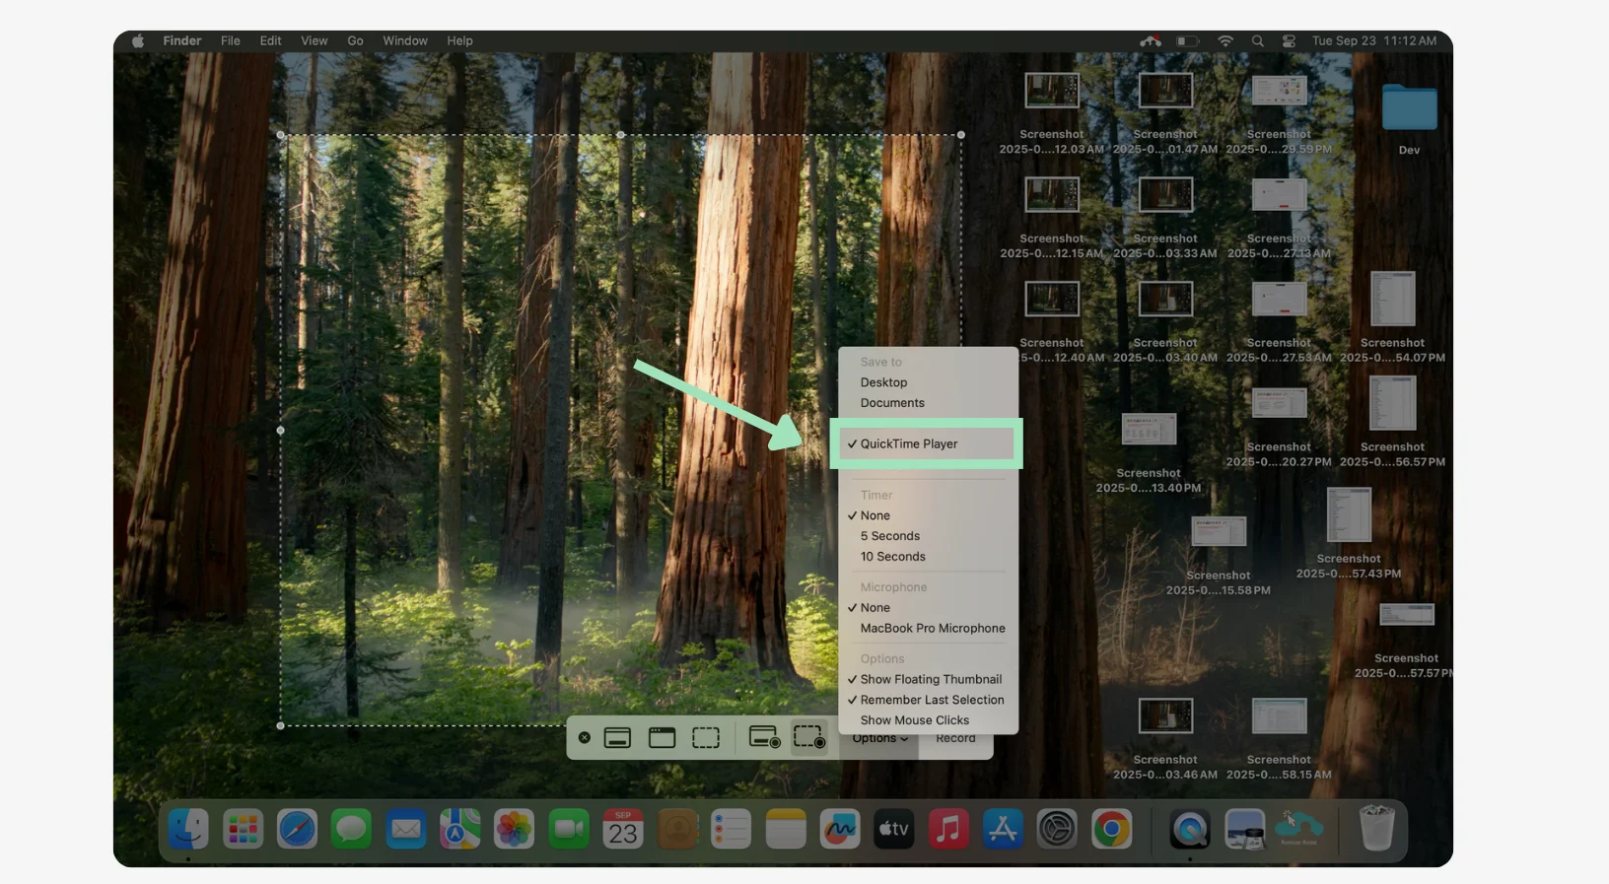Select Record Entire Screen tool
The height and width of the screenshot is (884, 1609).
[x=764, y=737]
